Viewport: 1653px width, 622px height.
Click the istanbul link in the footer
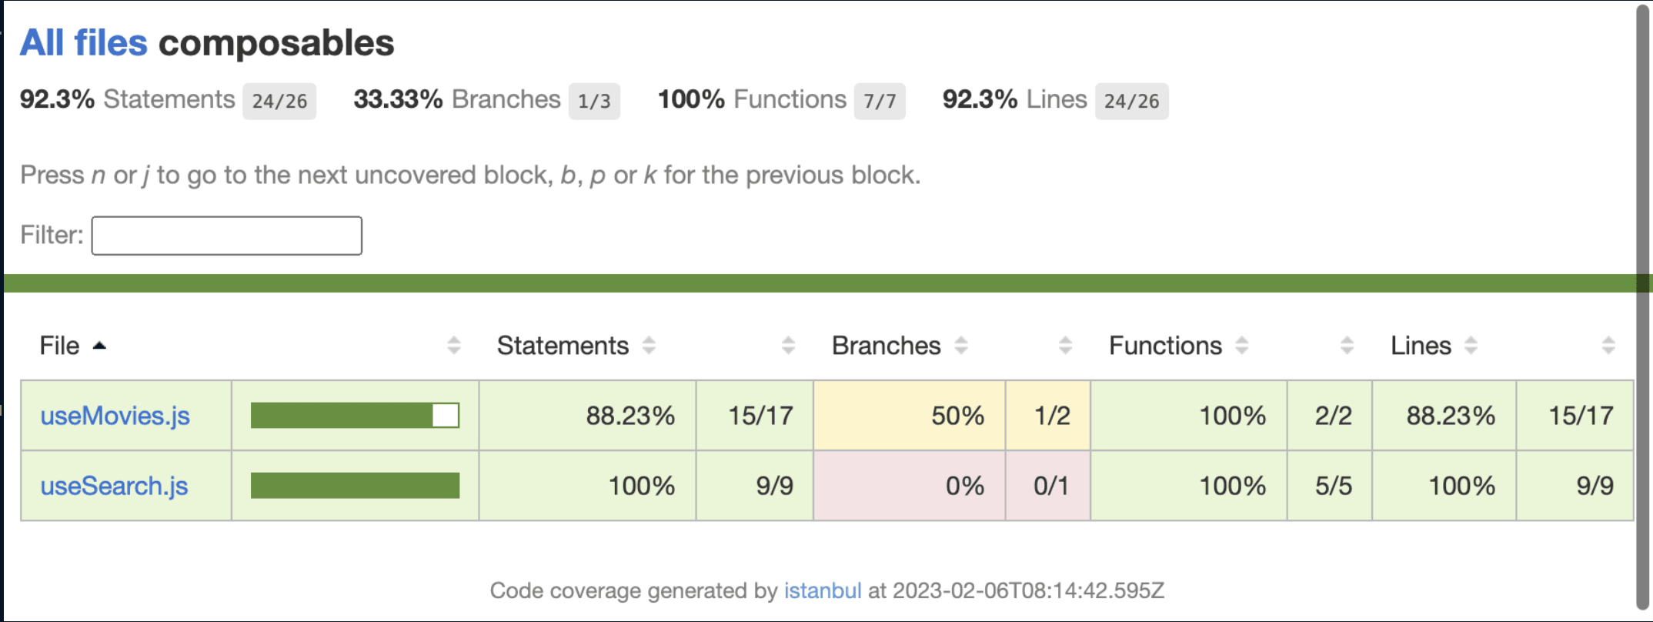coord(822,590)
